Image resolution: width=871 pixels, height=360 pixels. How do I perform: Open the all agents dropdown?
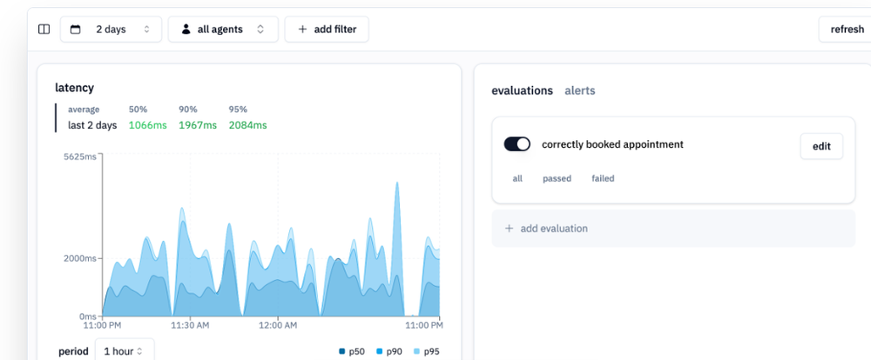[223, 30]
